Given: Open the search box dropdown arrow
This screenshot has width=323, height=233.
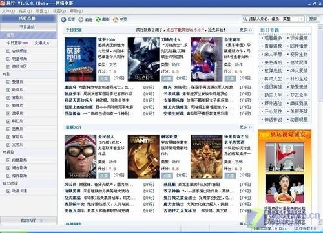Looking at the screenshot, I should tap(302, 19).
